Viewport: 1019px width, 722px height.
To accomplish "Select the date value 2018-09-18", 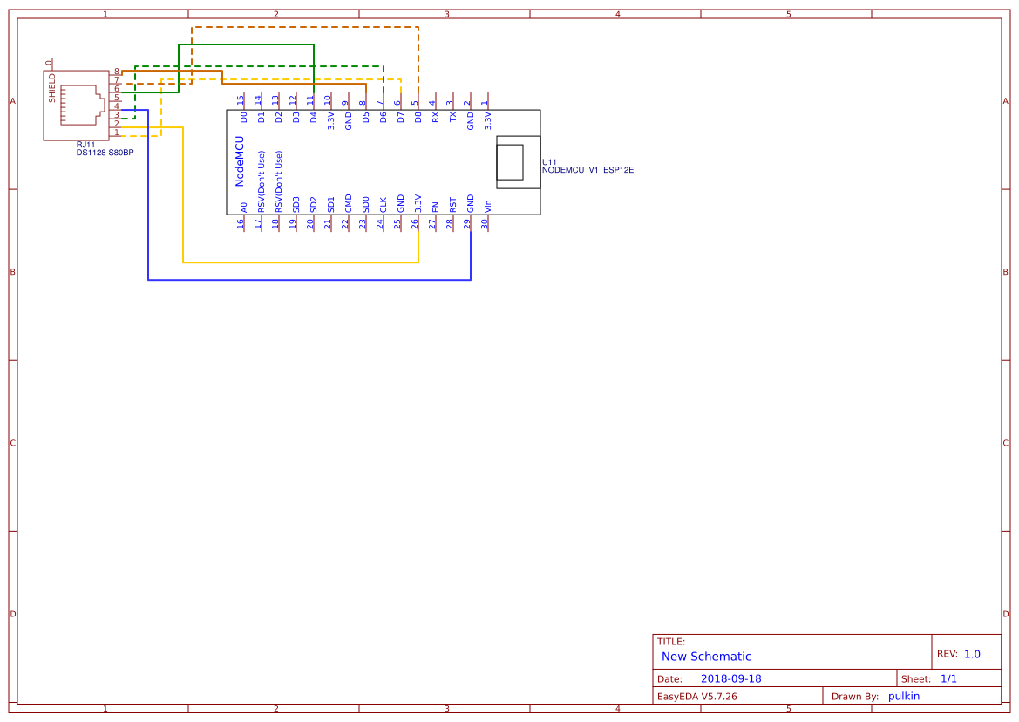I will pyautogui.click(x=731, y=678).
